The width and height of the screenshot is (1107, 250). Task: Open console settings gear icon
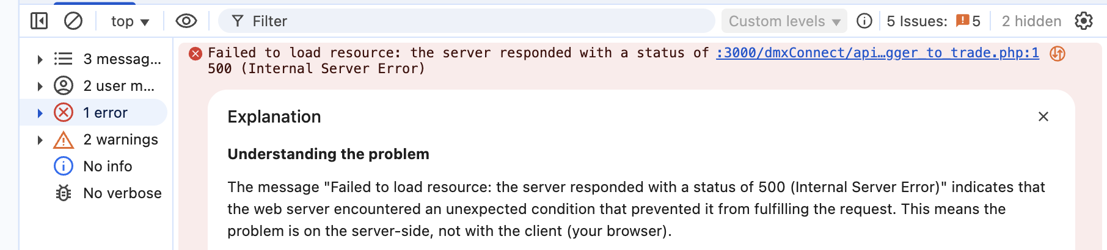(1084, 21)
